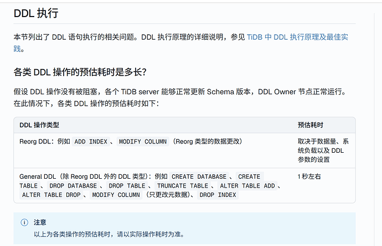Viewport: 382px width, 246px height.
Task: Click the 注意 note title
Action: click(x=40, y=222)
